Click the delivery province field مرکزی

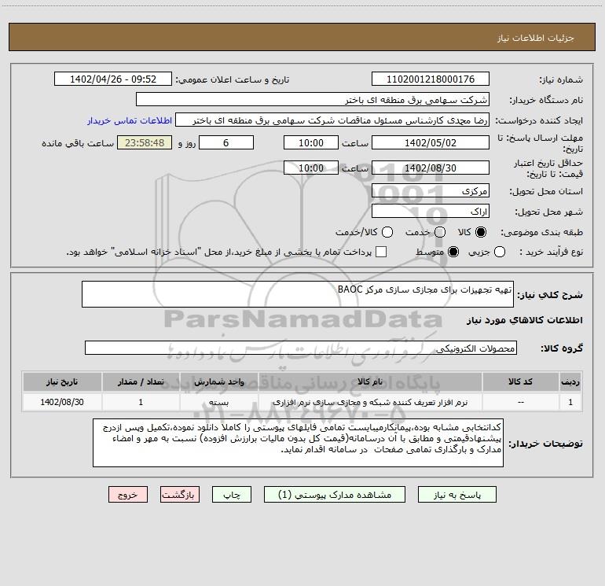tap(431, 191)
